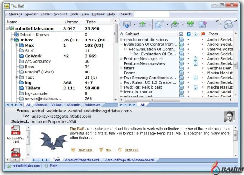This screenshot has width=244, height=175.
Task: Click the attachment icon in Feature.MessageList row
Action: (196, 58)
